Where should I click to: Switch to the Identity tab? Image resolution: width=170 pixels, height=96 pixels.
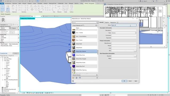point(101,22)
